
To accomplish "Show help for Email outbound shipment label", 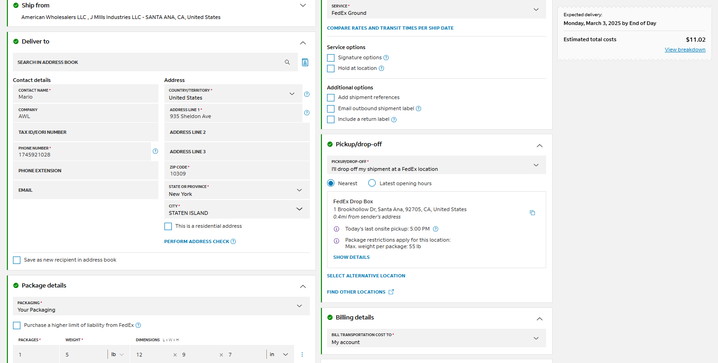I will [418, 108].
